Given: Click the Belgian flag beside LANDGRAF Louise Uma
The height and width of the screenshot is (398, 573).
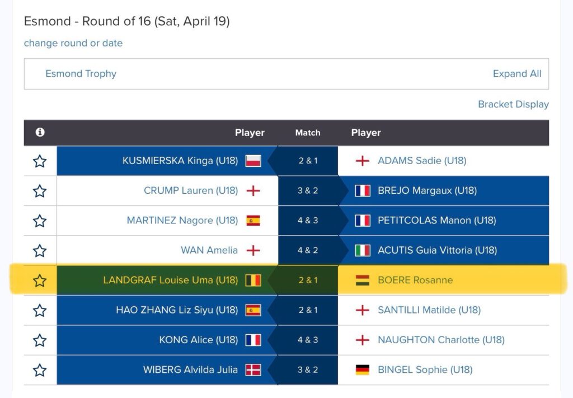Looking at the screenshot, I should point(253,280).
